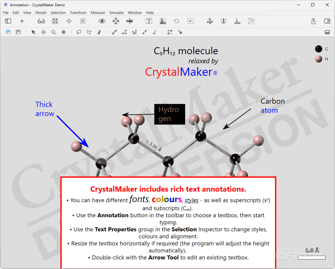Viewport: 335px width, 269px height.
Task: Toggle the Inspector side panel
Action: [327, 21]
